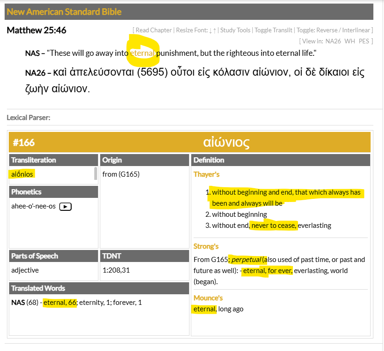Click the Transliteration box scrollbar
This screenshot has height=351, width=384.
click(96, 173)
